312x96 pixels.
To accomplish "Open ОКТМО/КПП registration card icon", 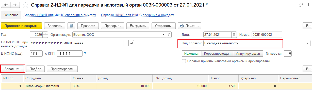I will pyautogui.click(x=131, y=43).
